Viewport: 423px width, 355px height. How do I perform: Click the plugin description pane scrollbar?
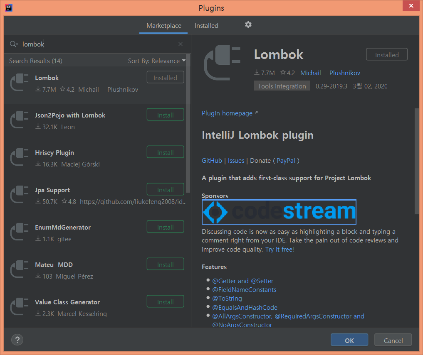click(x=416, y=161)
